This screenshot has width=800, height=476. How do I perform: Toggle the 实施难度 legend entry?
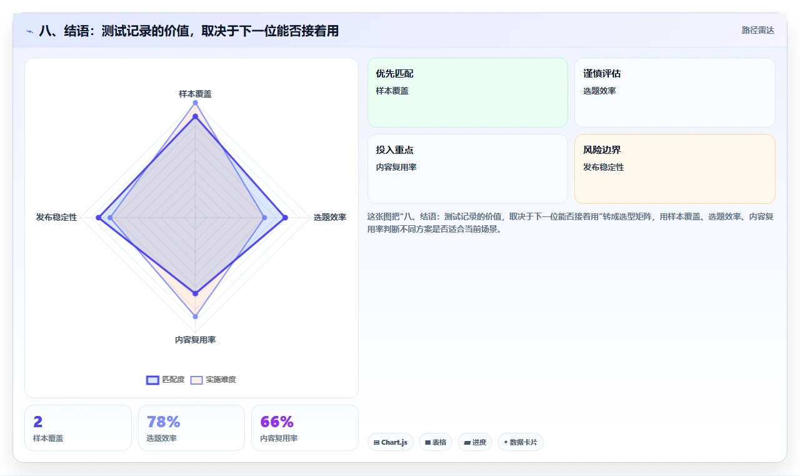[213, 380]
